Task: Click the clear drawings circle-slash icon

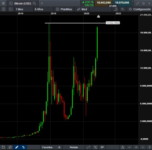Action: pyautogui.click(x=10, y=147)
